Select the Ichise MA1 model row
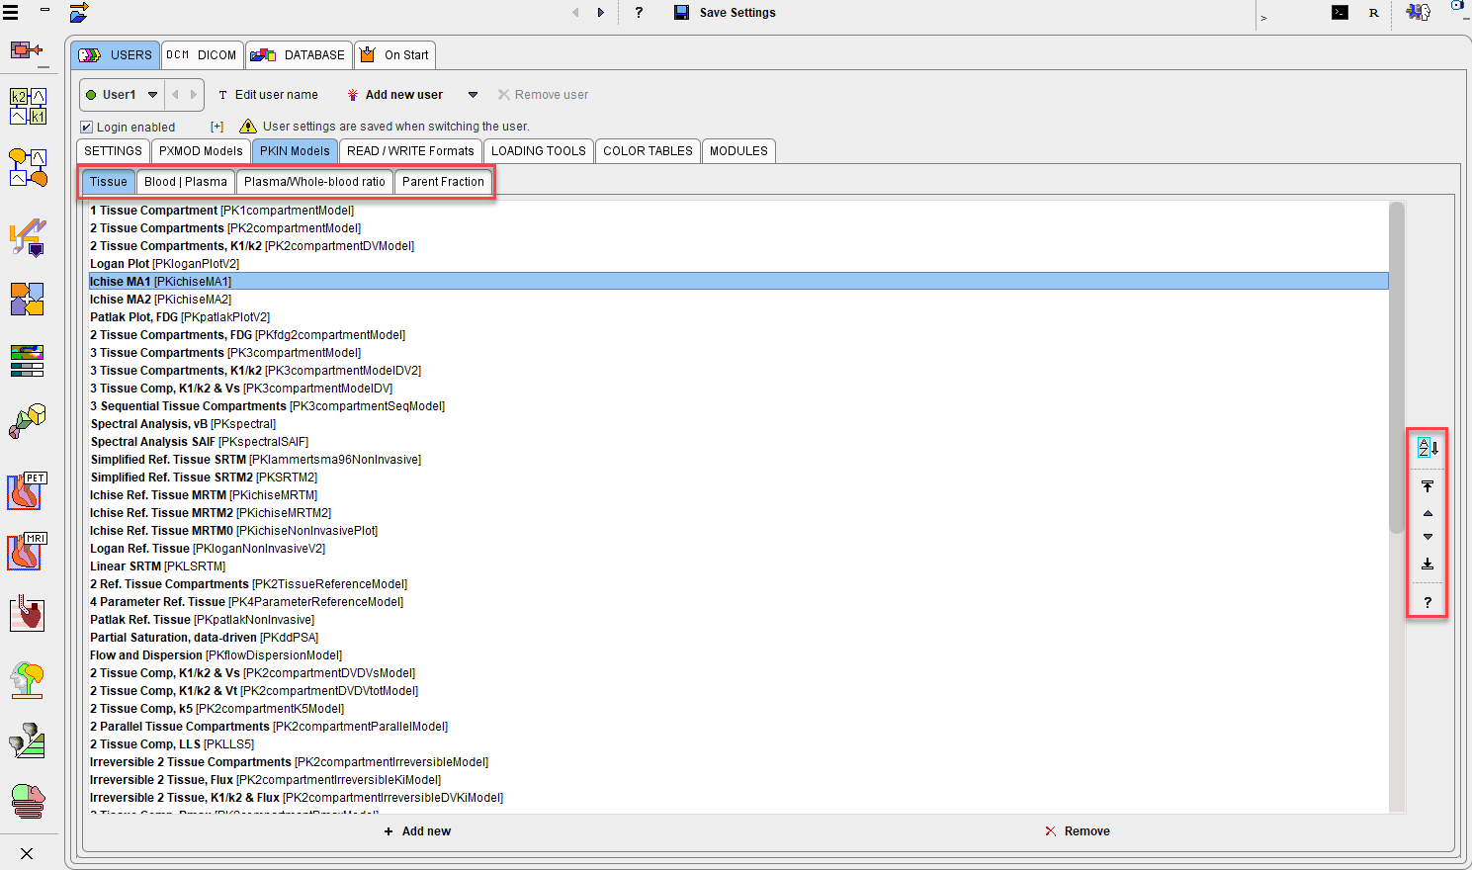The width and height of the screenshot is (1472, 870). tap(738, 282)
